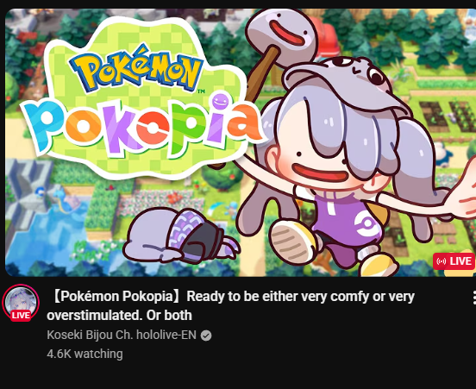
Task: Click the character lying face down
Action: [x=180, y=235]
